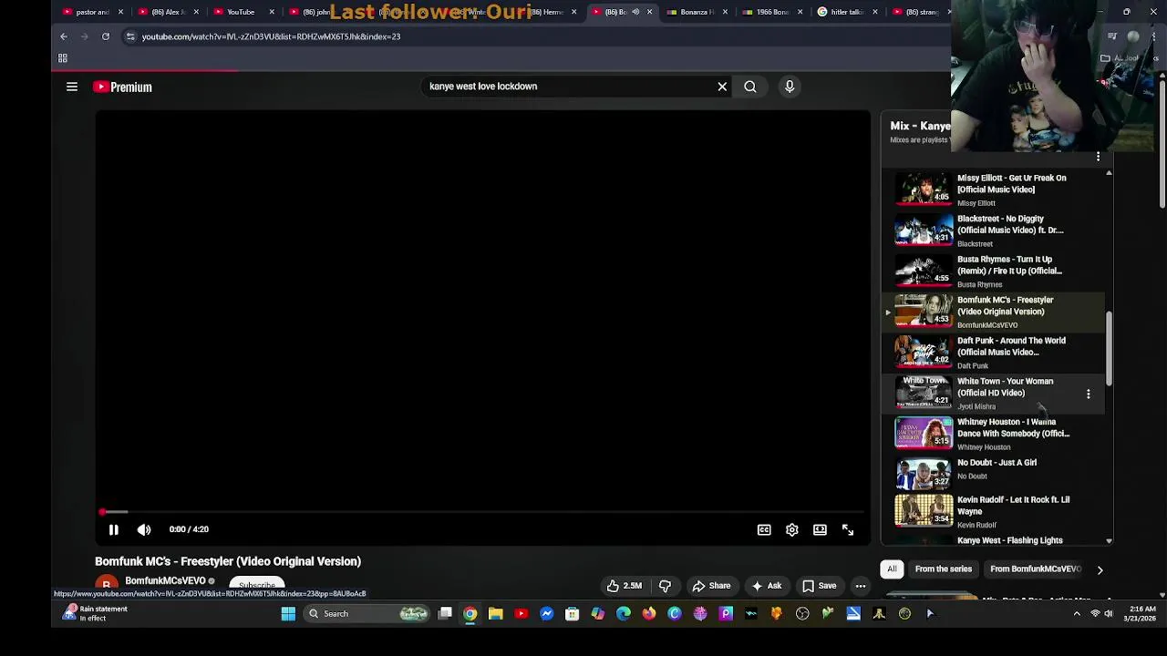Open the 'Rain statement' weather widget
This screenshot has height=656, width=1167.
point(95,613)
